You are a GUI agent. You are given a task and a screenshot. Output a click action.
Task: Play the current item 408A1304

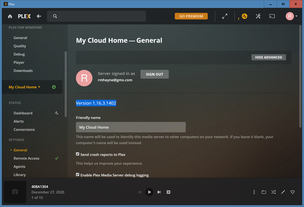[149, 192]
